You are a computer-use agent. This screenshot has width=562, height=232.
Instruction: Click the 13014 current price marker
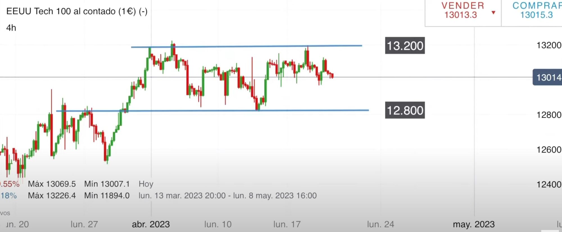tap(548, 77)
